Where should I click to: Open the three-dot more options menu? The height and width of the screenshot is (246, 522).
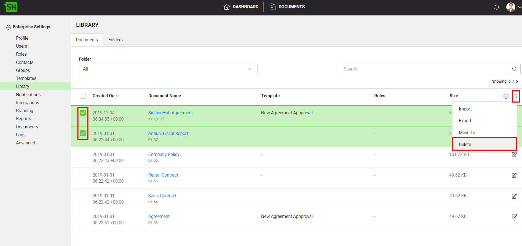pos(516,96)
